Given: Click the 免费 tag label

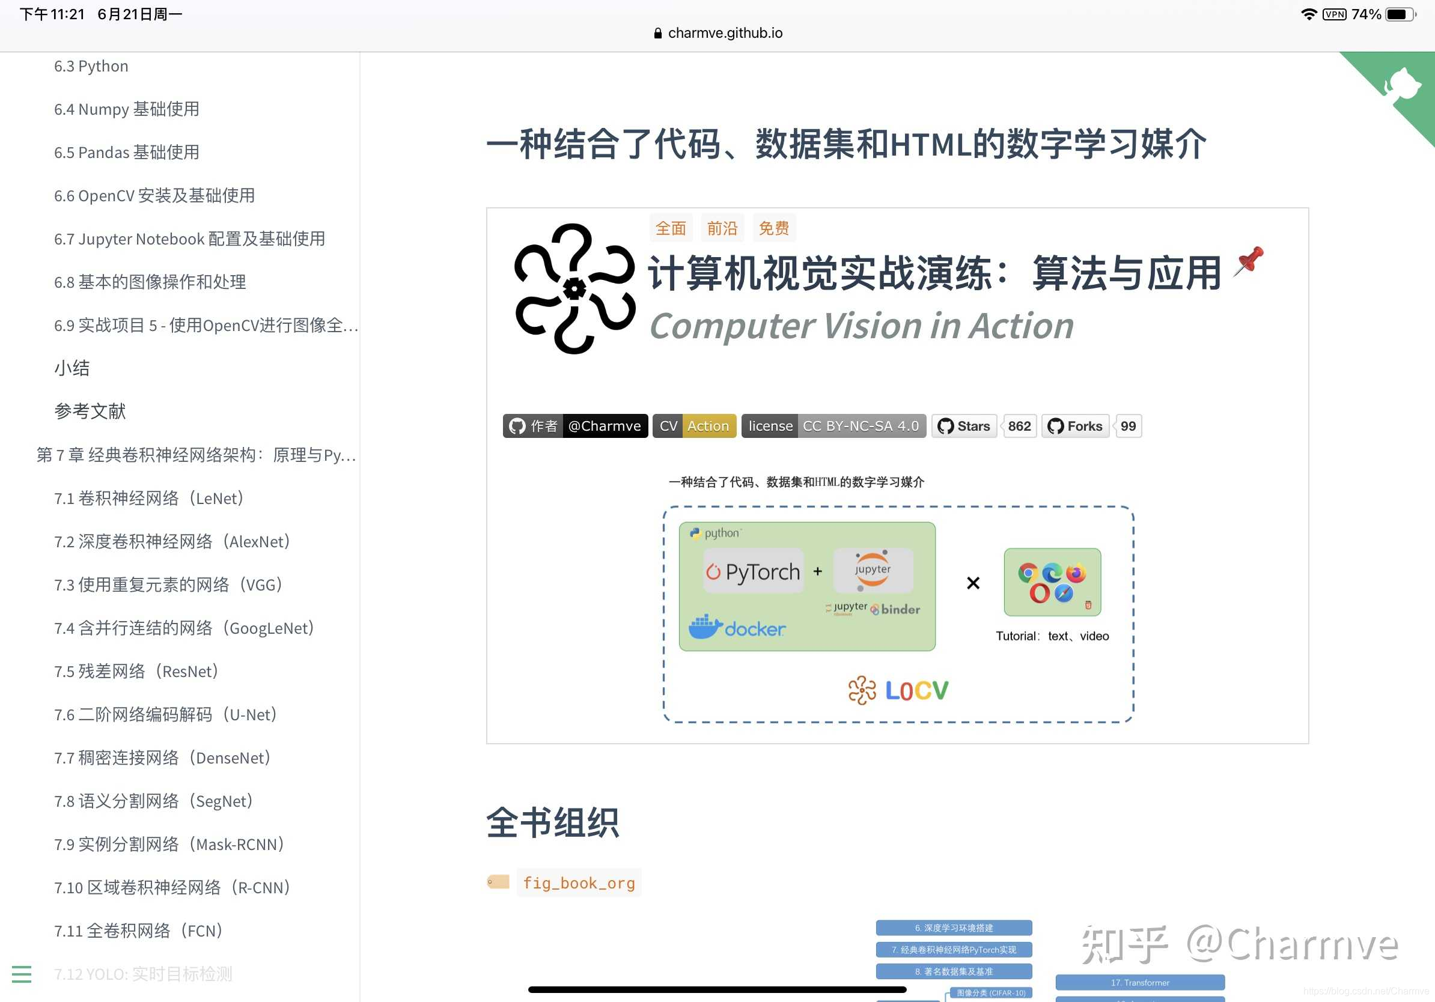Looking at the screenshot, I should pos(774,228).
